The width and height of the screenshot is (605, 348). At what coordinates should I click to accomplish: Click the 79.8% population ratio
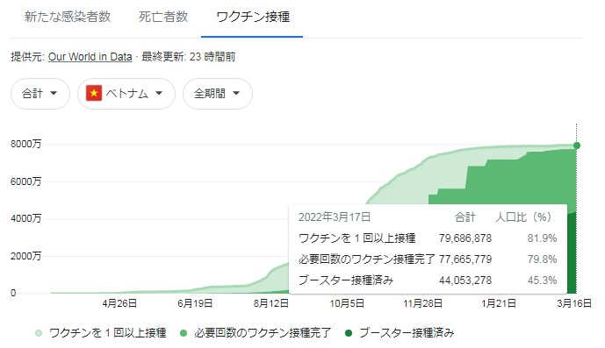click(x=542, y=259)
